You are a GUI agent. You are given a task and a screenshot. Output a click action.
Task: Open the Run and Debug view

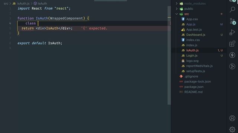pyautogui.click(x=232, y=32)
